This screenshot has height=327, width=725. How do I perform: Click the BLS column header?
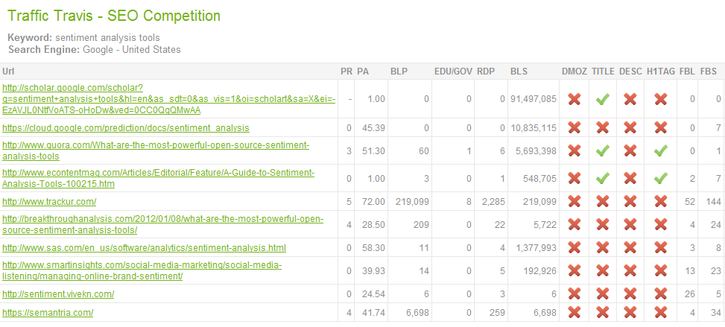point(519,72)
